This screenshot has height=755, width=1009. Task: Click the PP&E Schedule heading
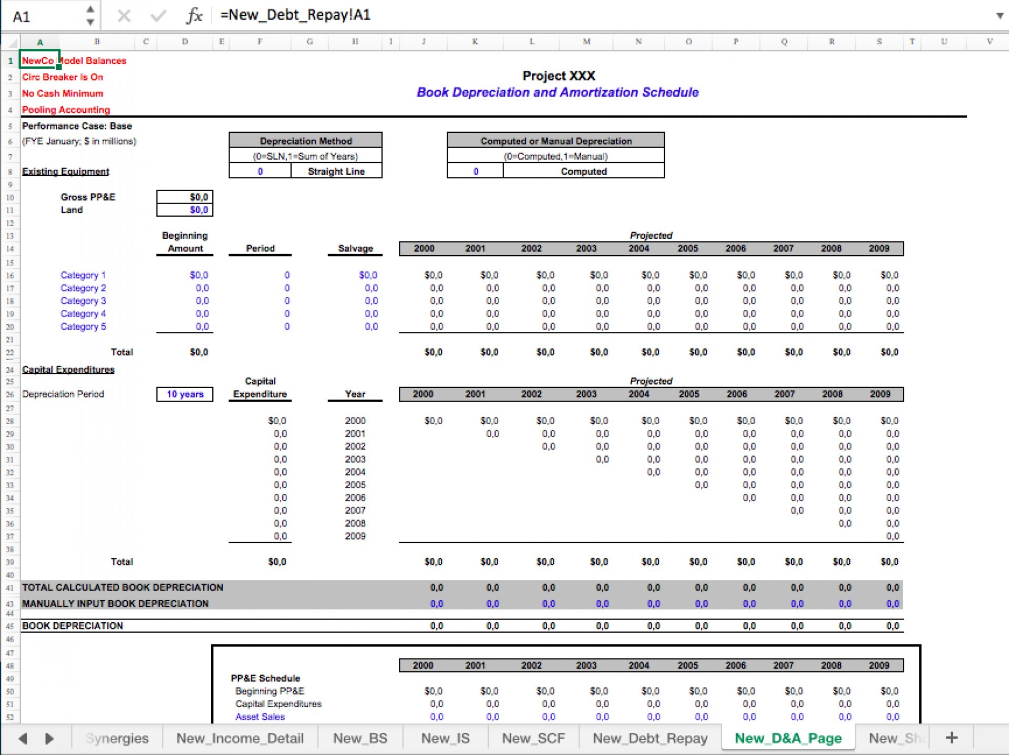click(265, 678)
